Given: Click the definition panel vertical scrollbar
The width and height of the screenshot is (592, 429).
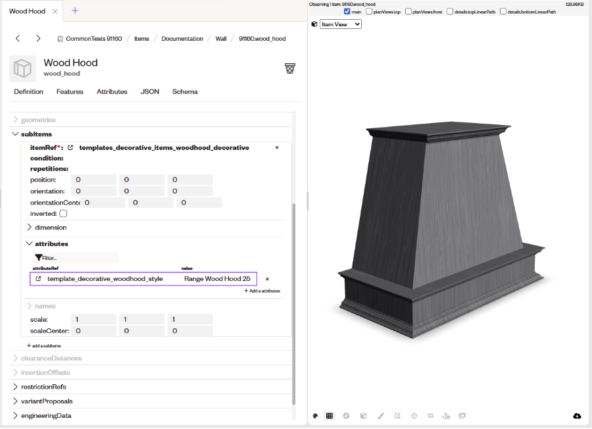Looking at the screenshot, I should coord(294,304).
